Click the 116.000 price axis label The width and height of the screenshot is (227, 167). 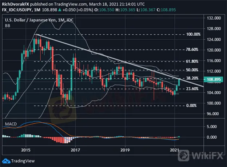(214, 61)
